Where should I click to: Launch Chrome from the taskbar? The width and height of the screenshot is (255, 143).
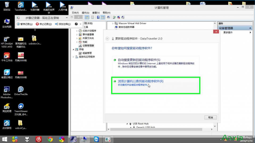[x=50, y=139]
